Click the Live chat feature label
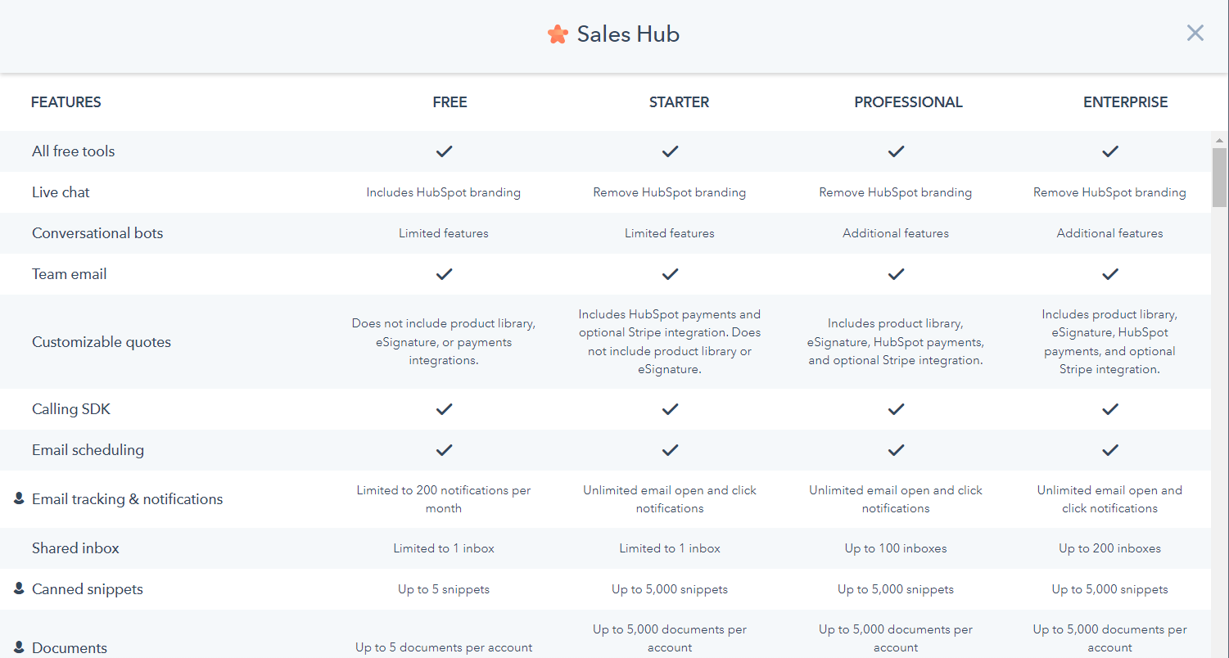 coord(61,192)
